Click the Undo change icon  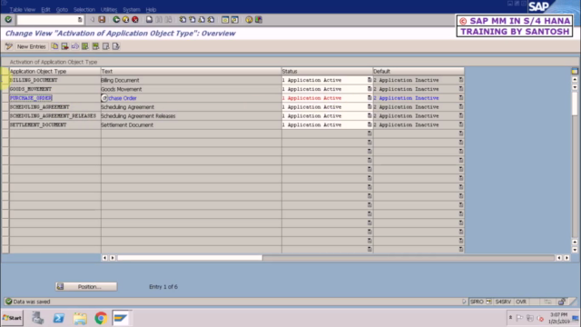click(75, 46)
